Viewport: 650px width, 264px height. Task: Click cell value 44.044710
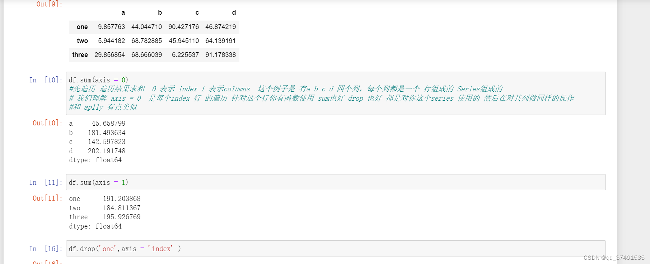146,27
